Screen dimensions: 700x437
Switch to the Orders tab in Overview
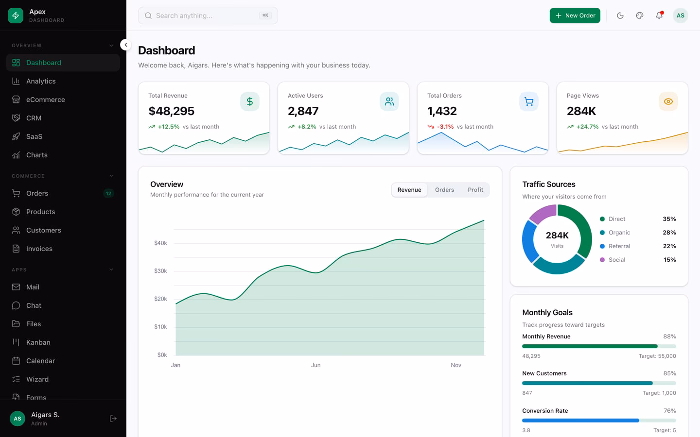pyautogui.click(x=444, y=190)
